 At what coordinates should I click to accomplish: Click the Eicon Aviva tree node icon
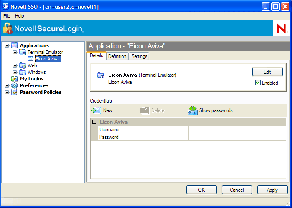[30, 59]
